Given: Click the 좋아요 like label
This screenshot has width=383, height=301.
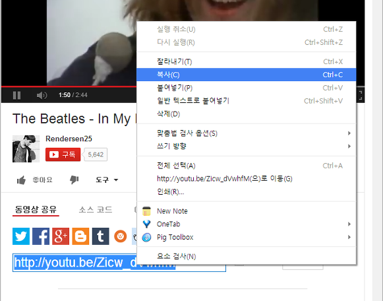Looking at the screenshot, I should pos(42,180).
